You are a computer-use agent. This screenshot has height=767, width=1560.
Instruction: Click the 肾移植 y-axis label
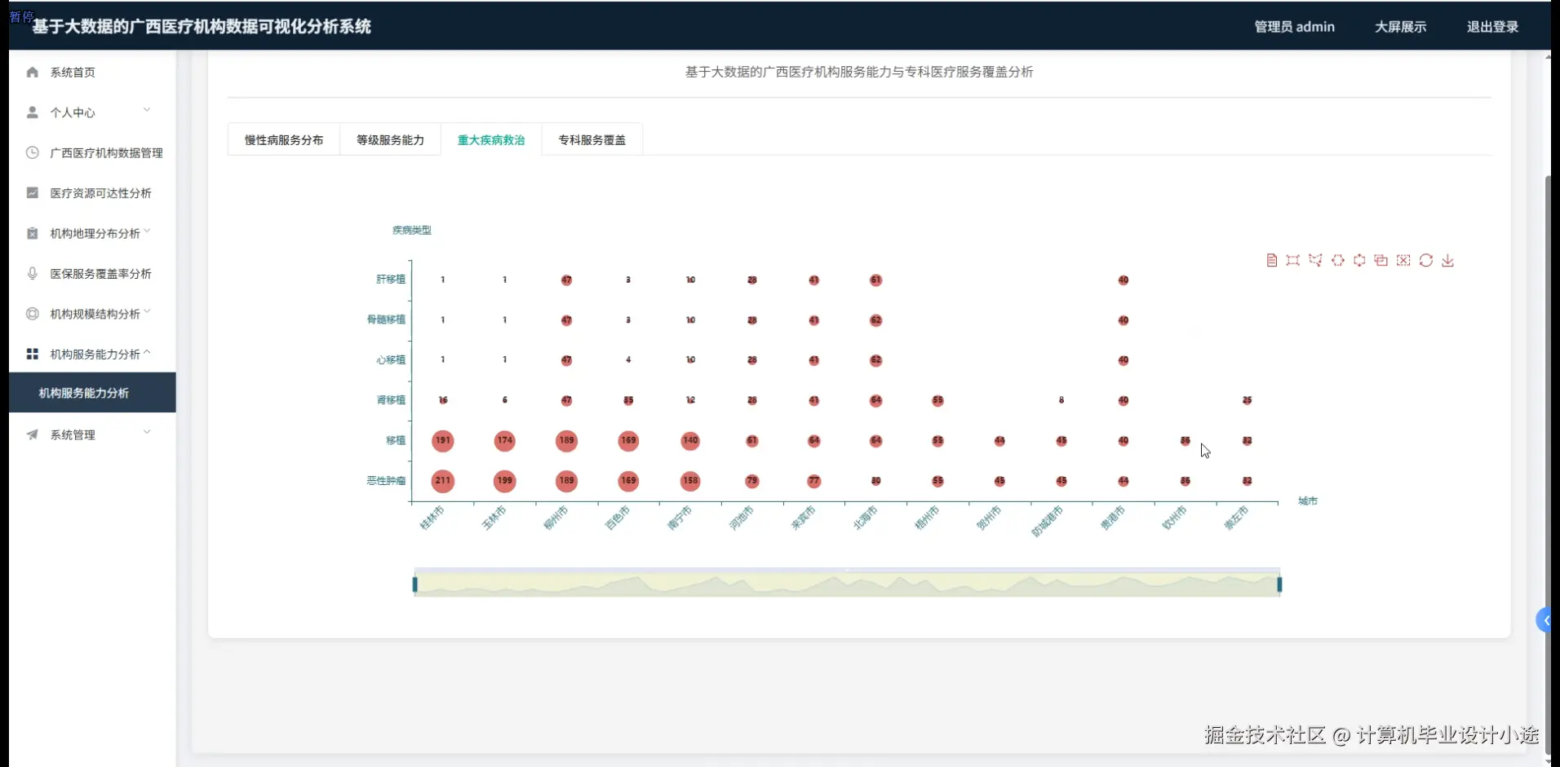[x=391, y=399]
